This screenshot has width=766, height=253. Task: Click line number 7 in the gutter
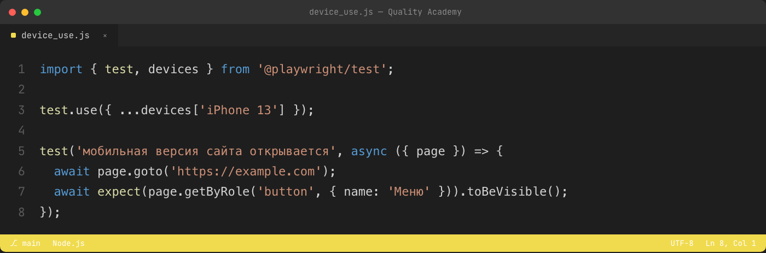point(21,192)
